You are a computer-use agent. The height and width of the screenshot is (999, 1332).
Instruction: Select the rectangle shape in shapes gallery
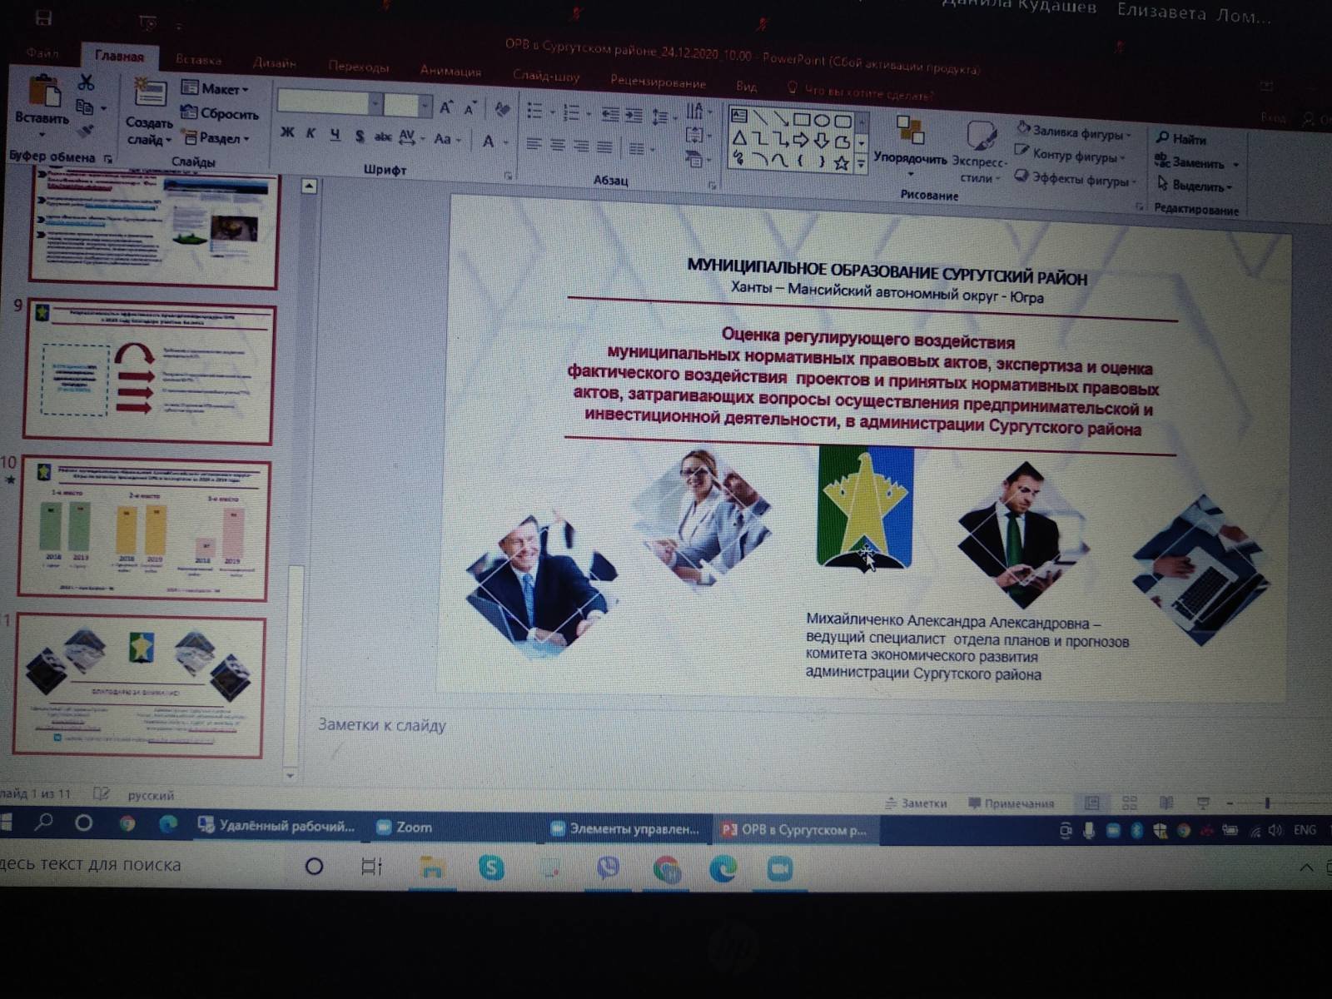[x=802, y=120]
